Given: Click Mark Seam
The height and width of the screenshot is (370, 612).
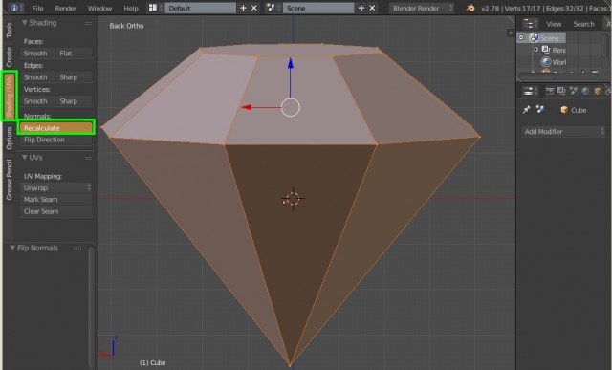Looking at the screenshot, I should coord(56,200).
